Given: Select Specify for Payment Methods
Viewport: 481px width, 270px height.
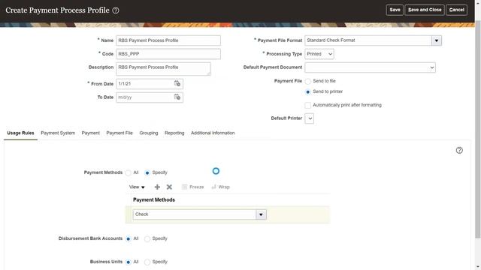Looking at the screenshot, I should pos(147,173).
